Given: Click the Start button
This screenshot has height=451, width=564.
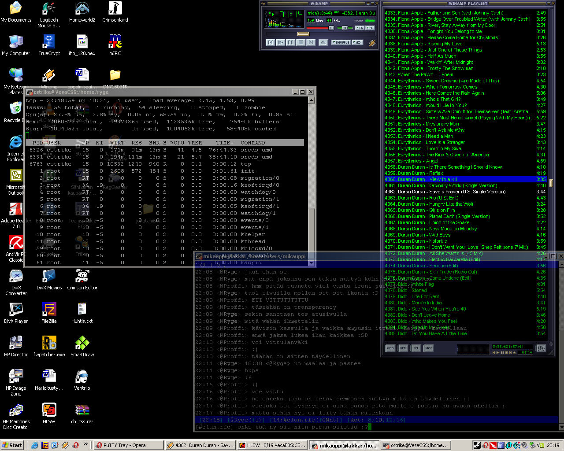Looking at the screenshot, I should coord(12,445).
